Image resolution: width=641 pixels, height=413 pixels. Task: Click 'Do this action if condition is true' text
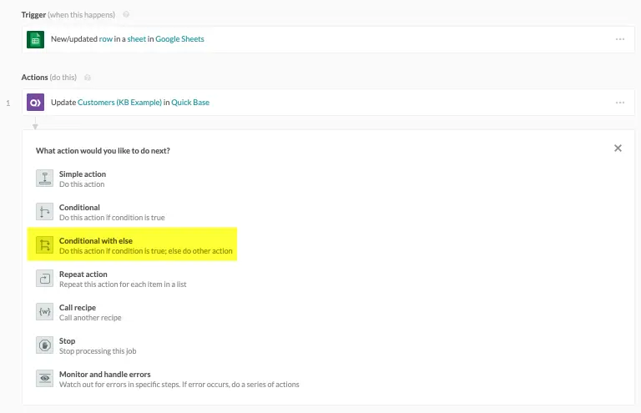(x=112, y=218)
